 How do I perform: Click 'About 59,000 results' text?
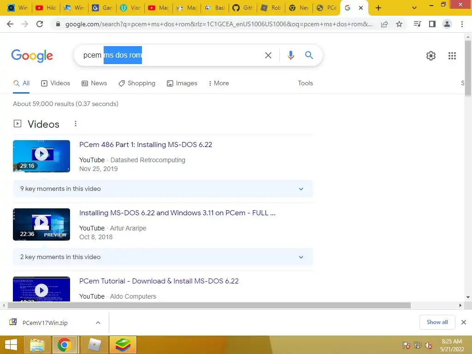click(x=65, y=104)
